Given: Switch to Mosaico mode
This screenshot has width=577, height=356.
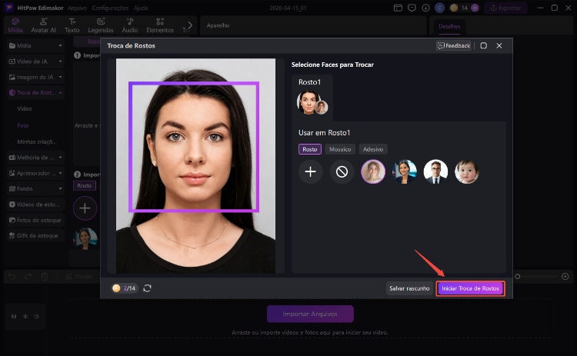Looking at the screenshot, I should (340, 149).
